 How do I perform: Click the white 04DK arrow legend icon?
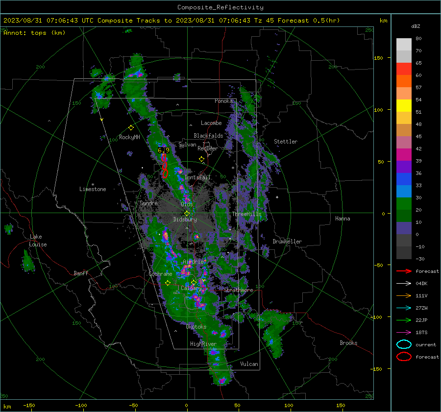coord(404,284)
